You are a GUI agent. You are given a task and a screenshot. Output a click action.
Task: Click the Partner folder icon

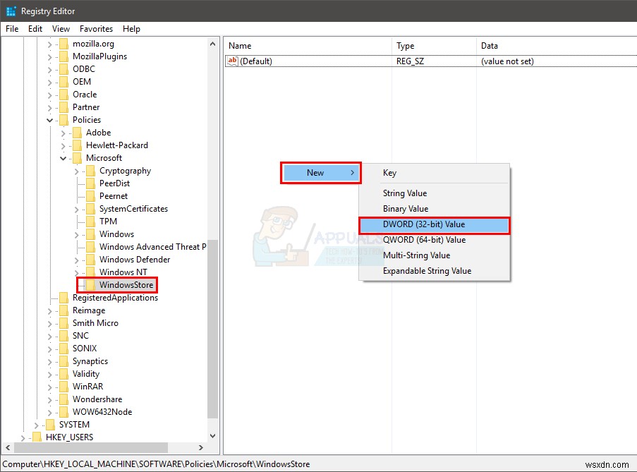[63, 107]
